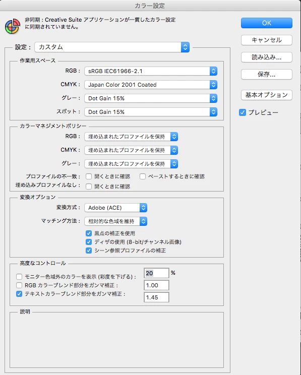Image resolution: width=301 pixels, height=375 pixels.
Task: Open the policy グレー profile dropdown
Action: click(131, 164)
